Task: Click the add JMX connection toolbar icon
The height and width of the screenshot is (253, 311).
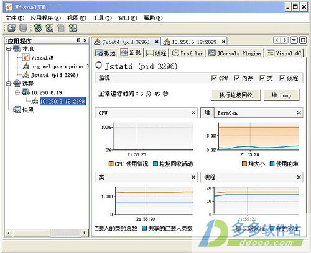Action: point(50,28)
